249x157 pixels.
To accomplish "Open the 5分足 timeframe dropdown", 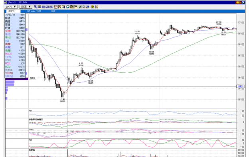I will 26,7.
